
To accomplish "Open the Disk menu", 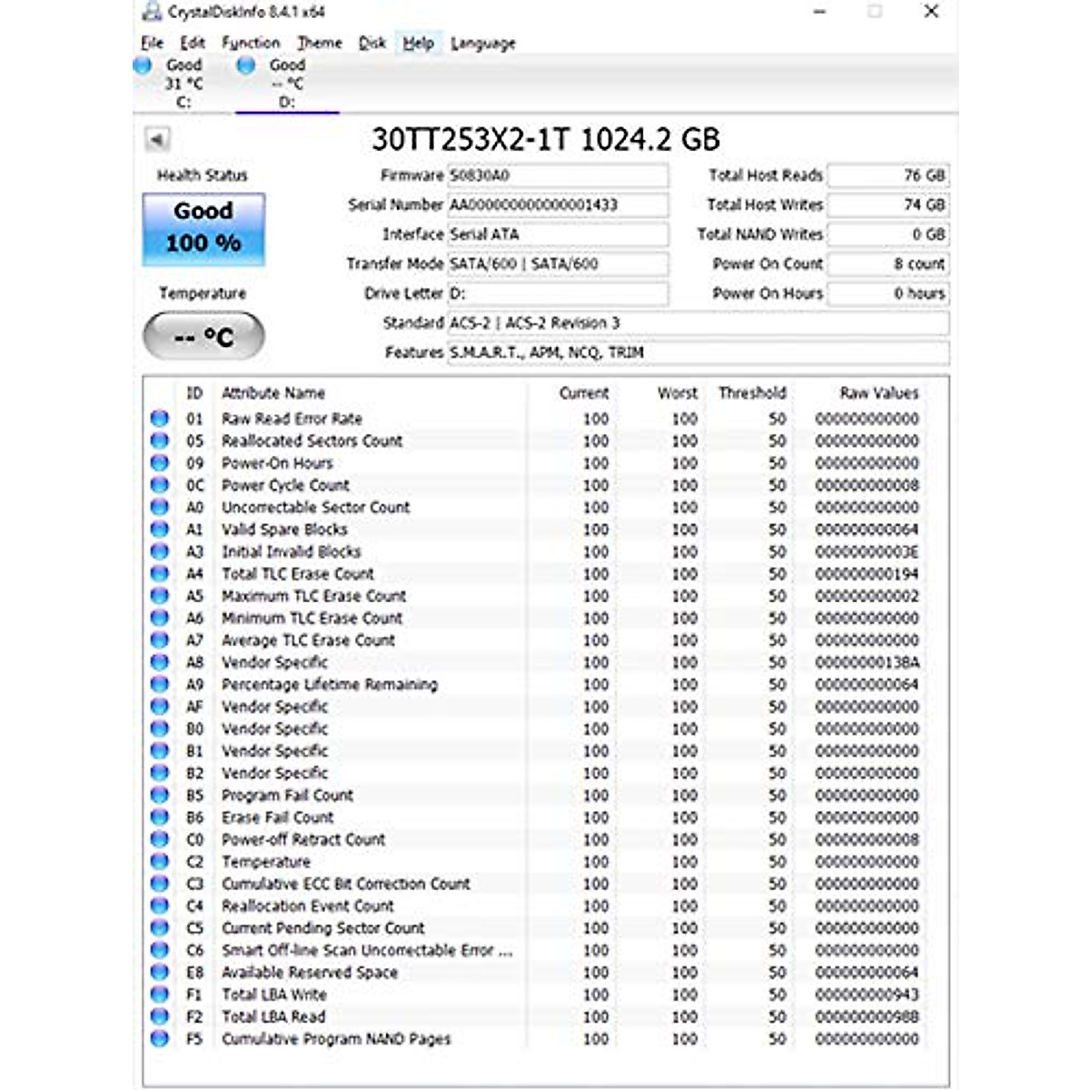I will point(372,43).
